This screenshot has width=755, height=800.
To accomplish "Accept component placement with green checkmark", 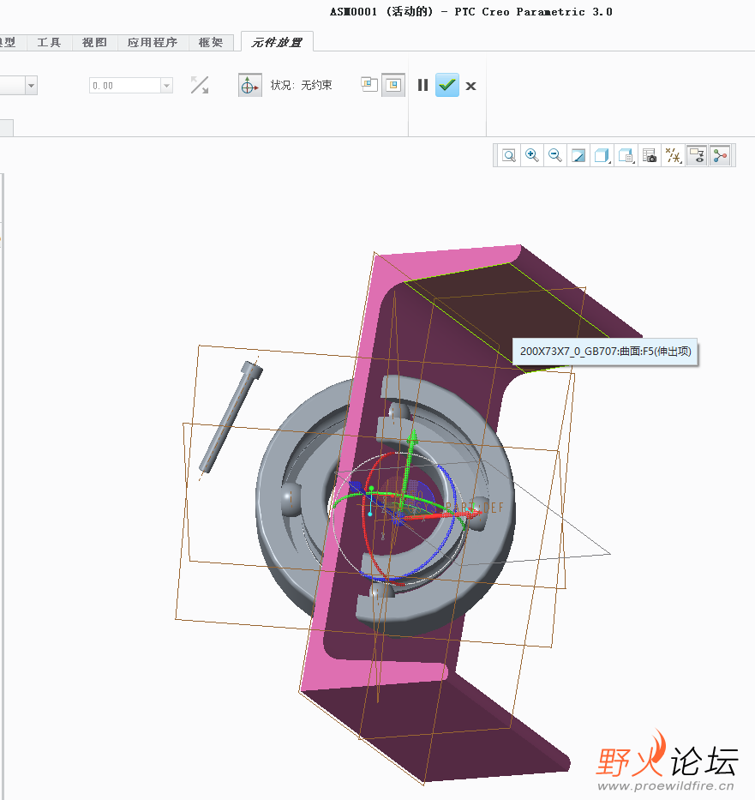I will (447, 85).
